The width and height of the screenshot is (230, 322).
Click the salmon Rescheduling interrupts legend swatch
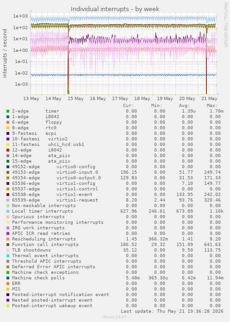coord(8,239)
